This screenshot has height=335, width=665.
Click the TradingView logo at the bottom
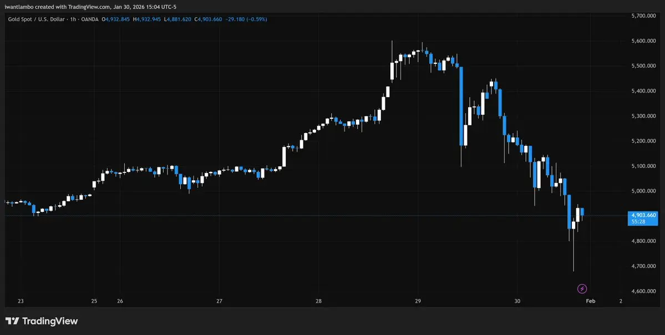[42, 321]
